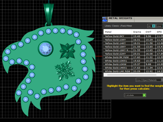
Task: Select the White Gold:9K PdW row
Action: click(x=133, y=57)
